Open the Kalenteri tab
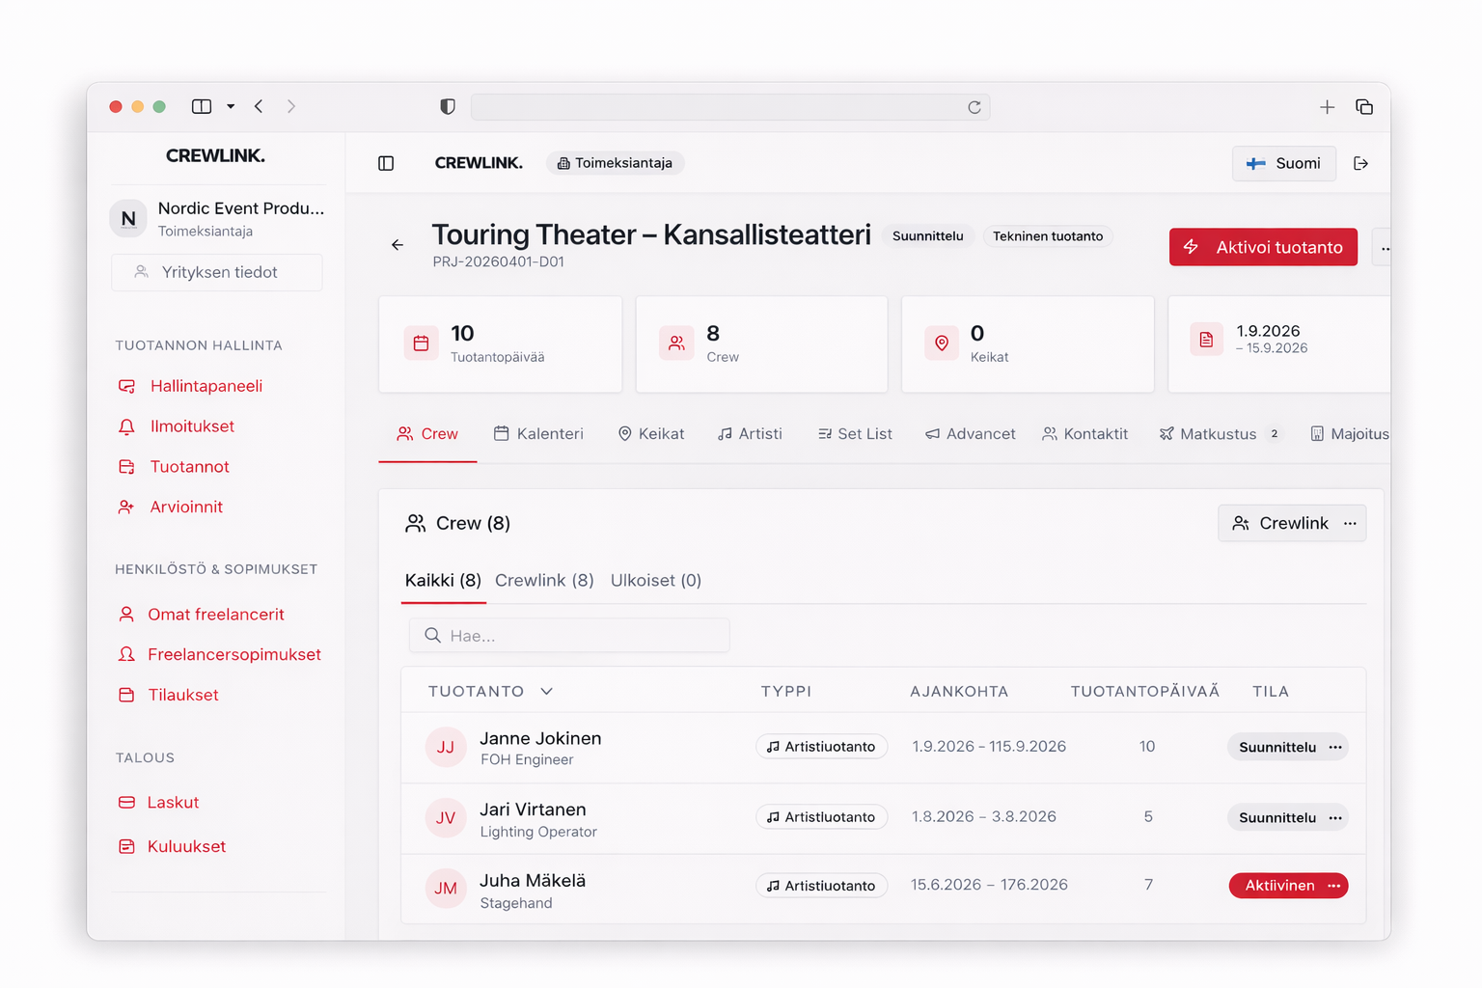The width and height of the screenshot is (1482, 988). tap(538, 434)
